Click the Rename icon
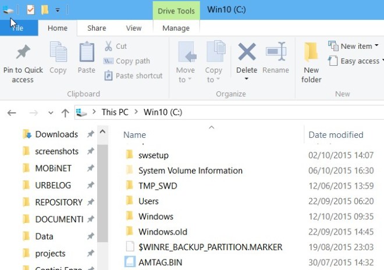Viewport: 384px width, 270px height. [x=276, y=51]
